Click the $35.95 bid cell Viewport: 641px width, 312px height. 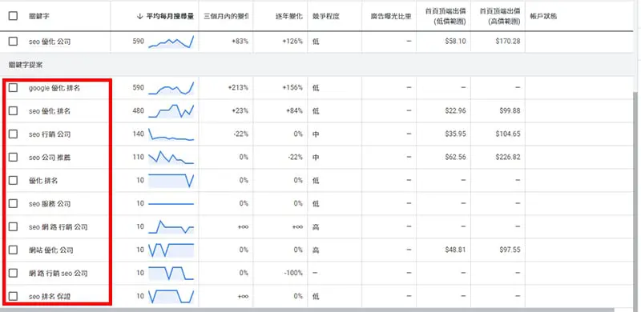pyautogui.click(x=455, y=134)
